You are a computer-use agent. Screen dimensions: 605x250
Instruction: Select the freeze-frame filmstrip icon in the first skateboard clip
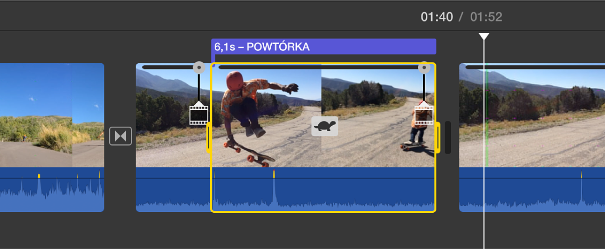(199, 115)
